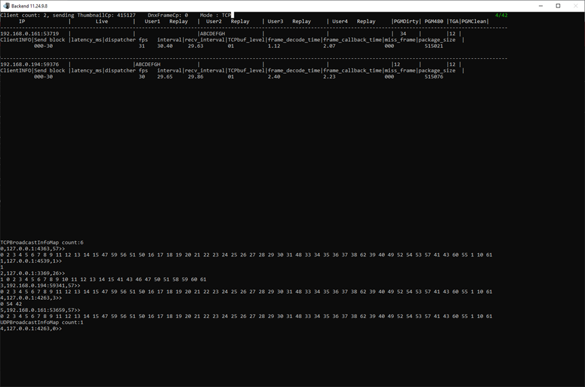This screenshot has height=387, width=585.
Task: Click the 'Backend 11.24.9.8' window title
Action: (29, 6)
